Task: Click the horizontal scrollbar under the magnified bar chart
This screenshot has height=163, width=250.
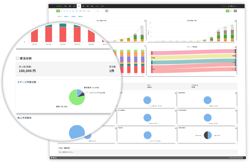Action: pyautogui.click(x=63, y=49)
